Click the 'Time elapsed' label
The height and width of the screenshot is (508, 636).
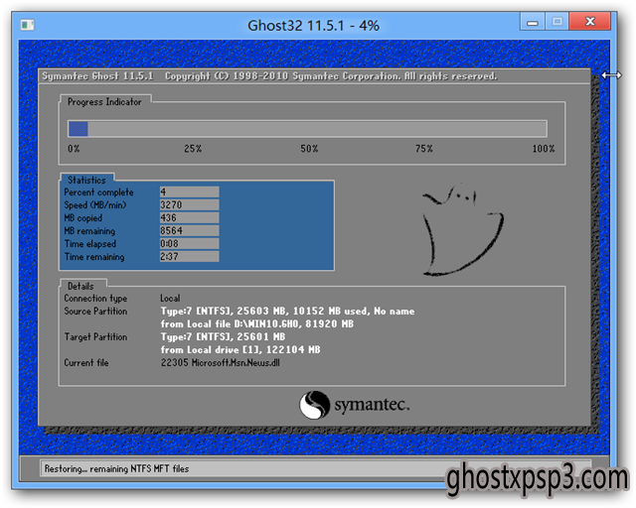point(90,244)
